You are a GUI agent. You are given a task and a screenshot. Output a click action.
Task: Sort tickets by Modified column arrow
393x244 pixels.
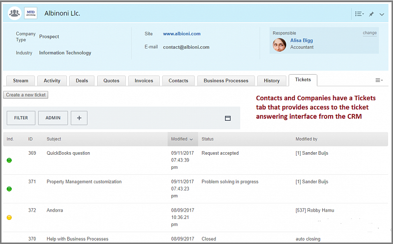coord(191,139)
